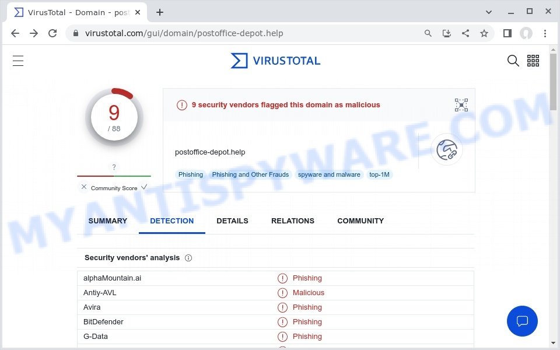
Task: Click the scrollbar up arrow
Action: pos(553,50)
